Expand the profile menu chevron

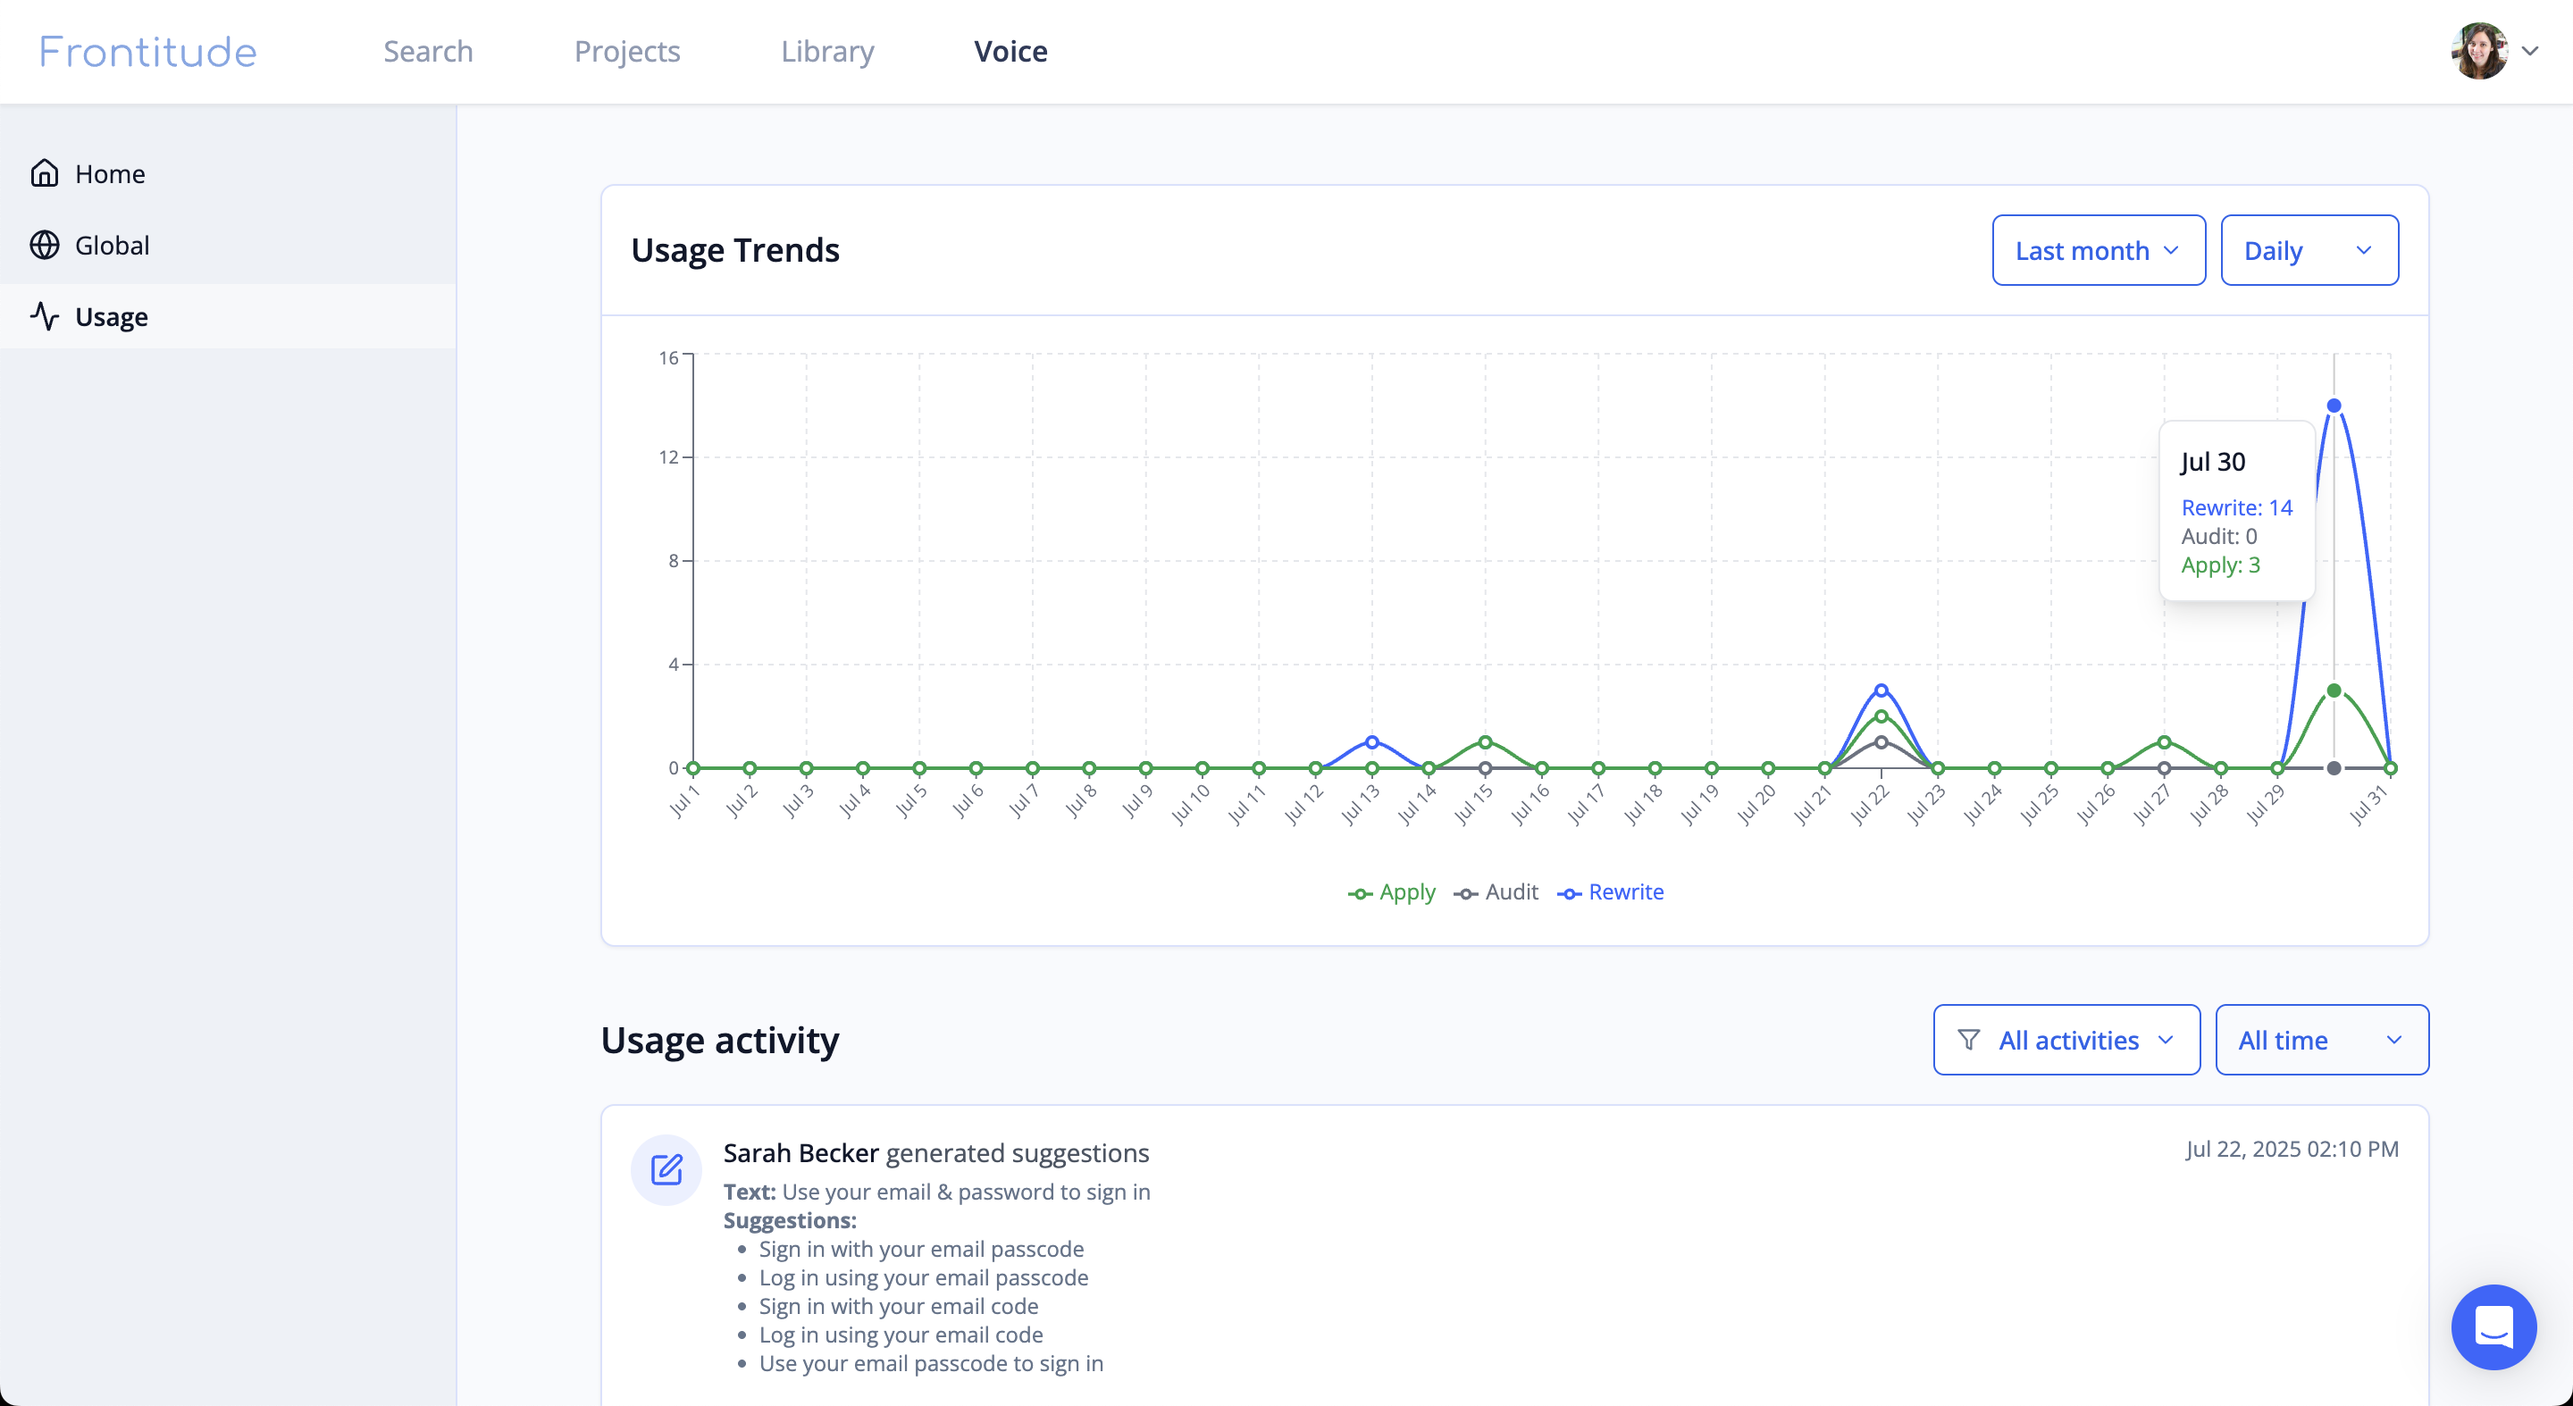(2530, 51)
